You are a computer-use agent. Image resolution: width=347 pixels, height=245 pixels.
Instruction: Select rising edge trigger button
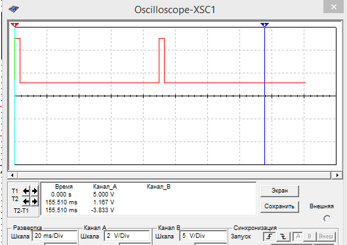pos(270,236)
